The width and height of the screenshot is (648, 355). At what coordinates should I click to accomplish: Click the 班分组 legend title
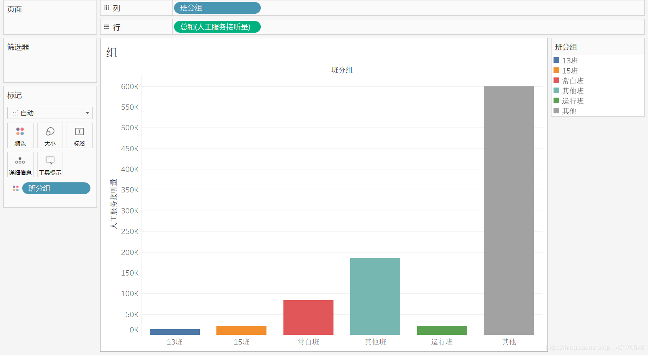tap(566, 47)
